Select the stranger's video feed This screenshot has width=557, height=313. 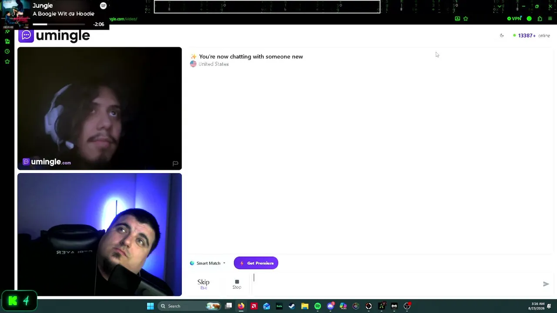click(x=100, y=108)
